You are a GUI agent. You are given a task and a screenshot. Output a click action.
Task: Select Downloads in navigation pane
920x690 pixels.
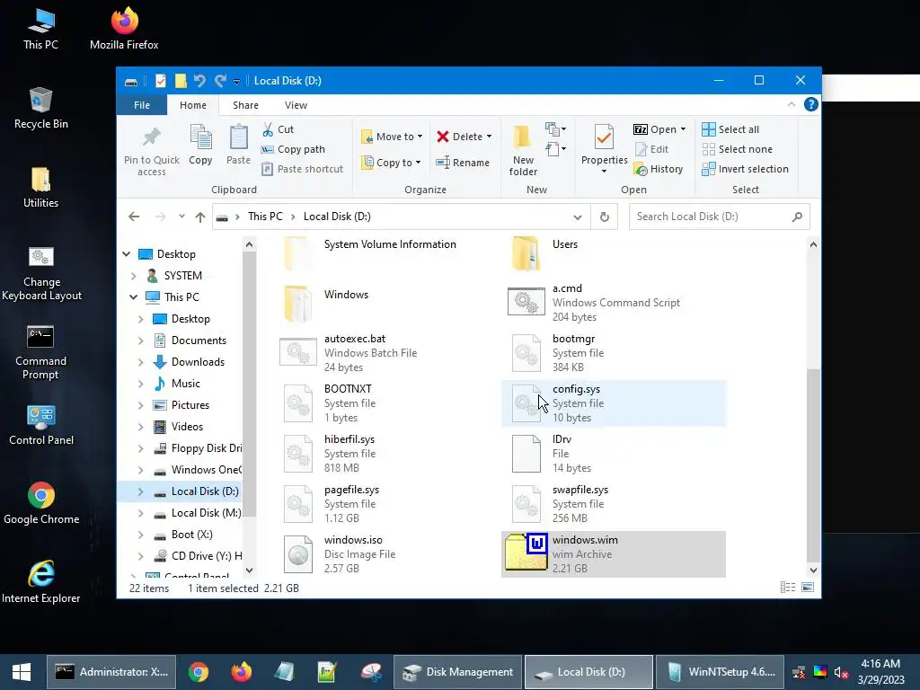[x=198, y=362]
